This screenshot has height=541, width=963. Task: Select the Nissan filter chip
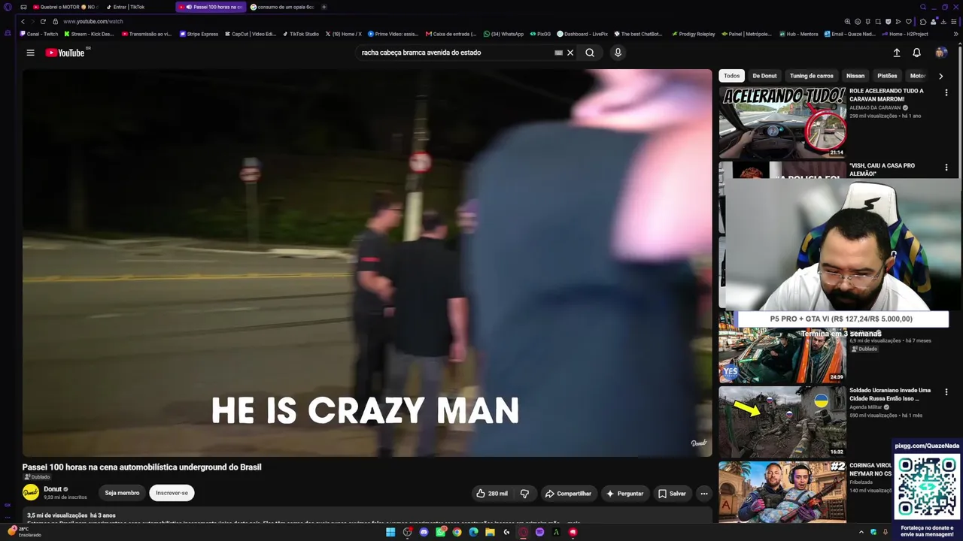coord(855,76)
